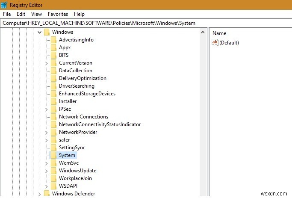This screenshot has height=198, width=292.
Task: Open the Help menu
Action: click(79, 14)
